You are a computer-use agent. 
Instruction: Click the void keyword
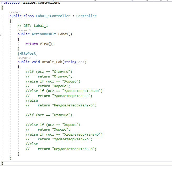(x=36, y=62)
